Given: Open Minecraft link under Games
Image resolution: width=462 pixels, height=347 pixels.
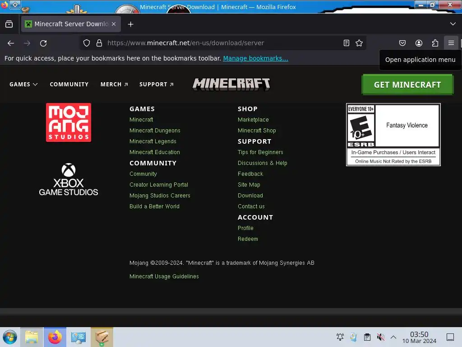Looking at the screenshot, I should (x=141, y=119).
